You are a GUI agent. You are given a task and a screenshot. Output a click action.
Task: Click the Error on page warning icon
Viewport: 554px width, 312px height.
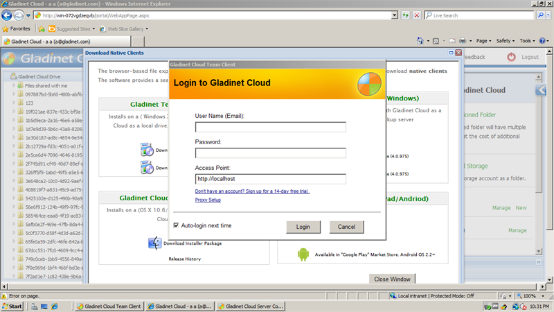[4, 296]
